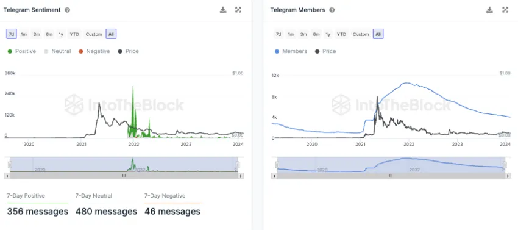Screen dimensions: 518x230
Task: Click left scroll arrow under Sentiment navigator
Action: point(7,176)
